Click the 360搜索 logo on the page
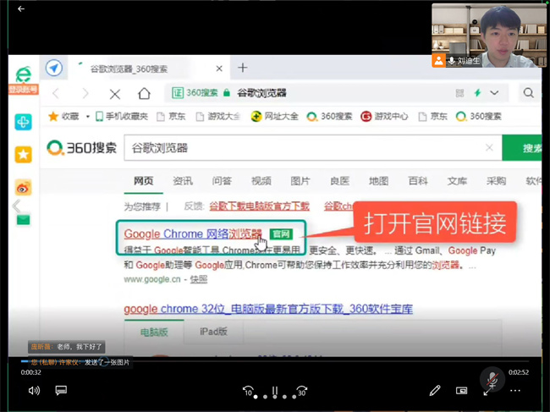Screen dimensions: 550x412 click(x=81, y=147)
